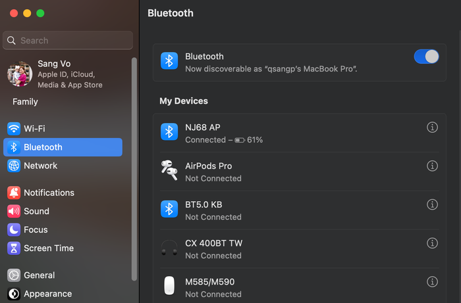
Task: Click the BT5.0 KB device name
Action: click(203, 204)
